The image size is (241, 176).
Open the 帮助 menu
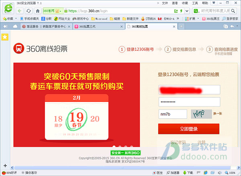[205, 3]
